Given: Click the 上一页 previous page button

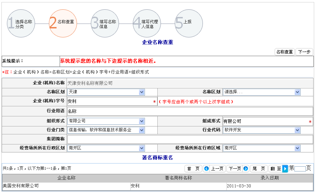Looking at the screenshot, I should [x=214, y=169].
